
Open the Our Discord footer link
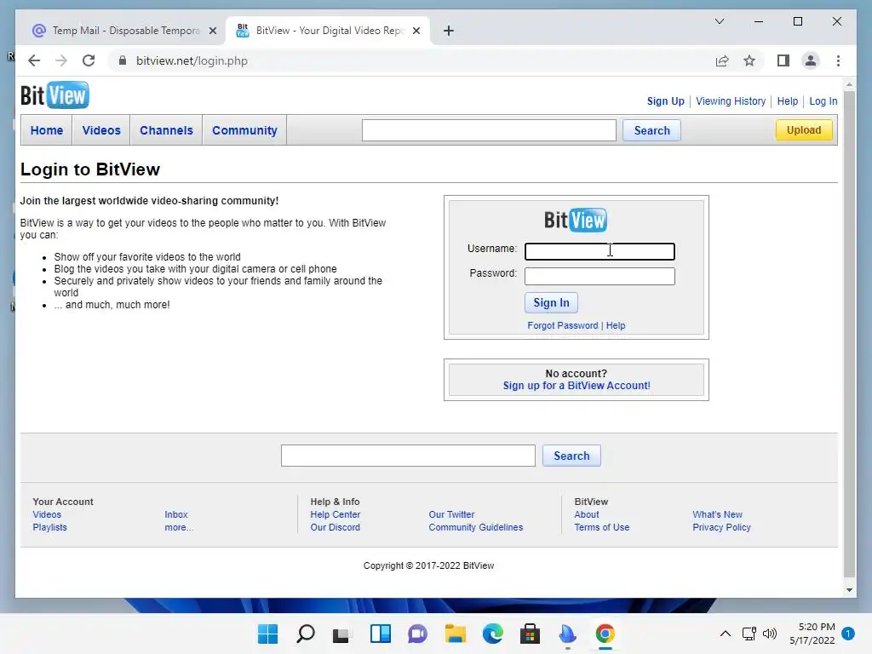(x=335, y=527)
